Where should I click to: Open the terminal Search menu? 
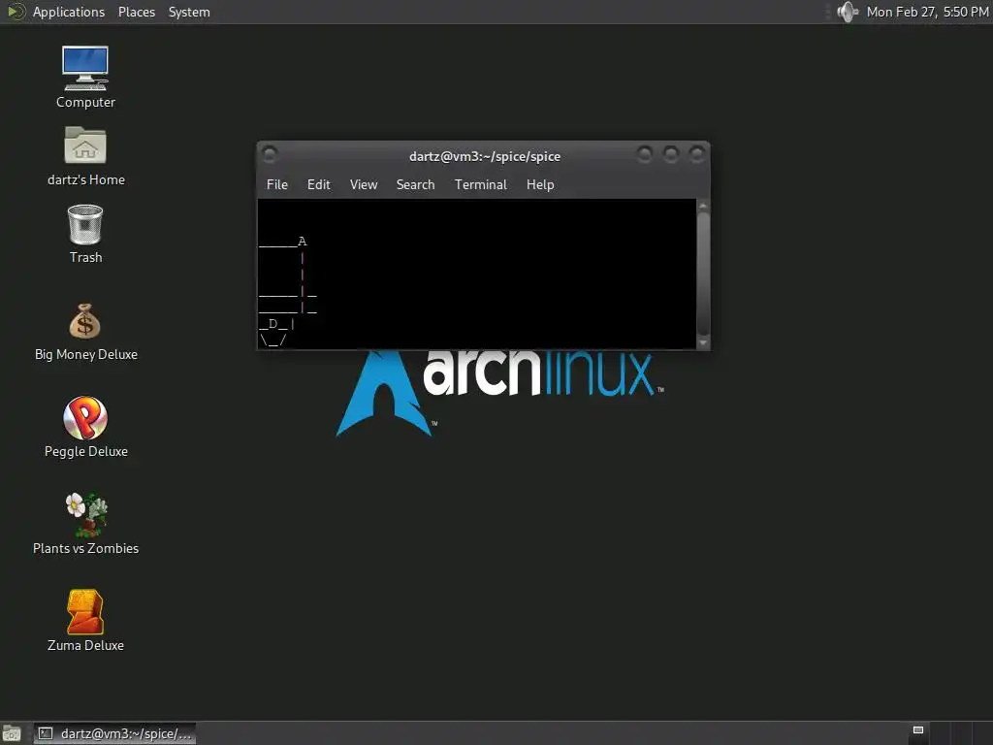pyautogui.click(x=415, y=184)
